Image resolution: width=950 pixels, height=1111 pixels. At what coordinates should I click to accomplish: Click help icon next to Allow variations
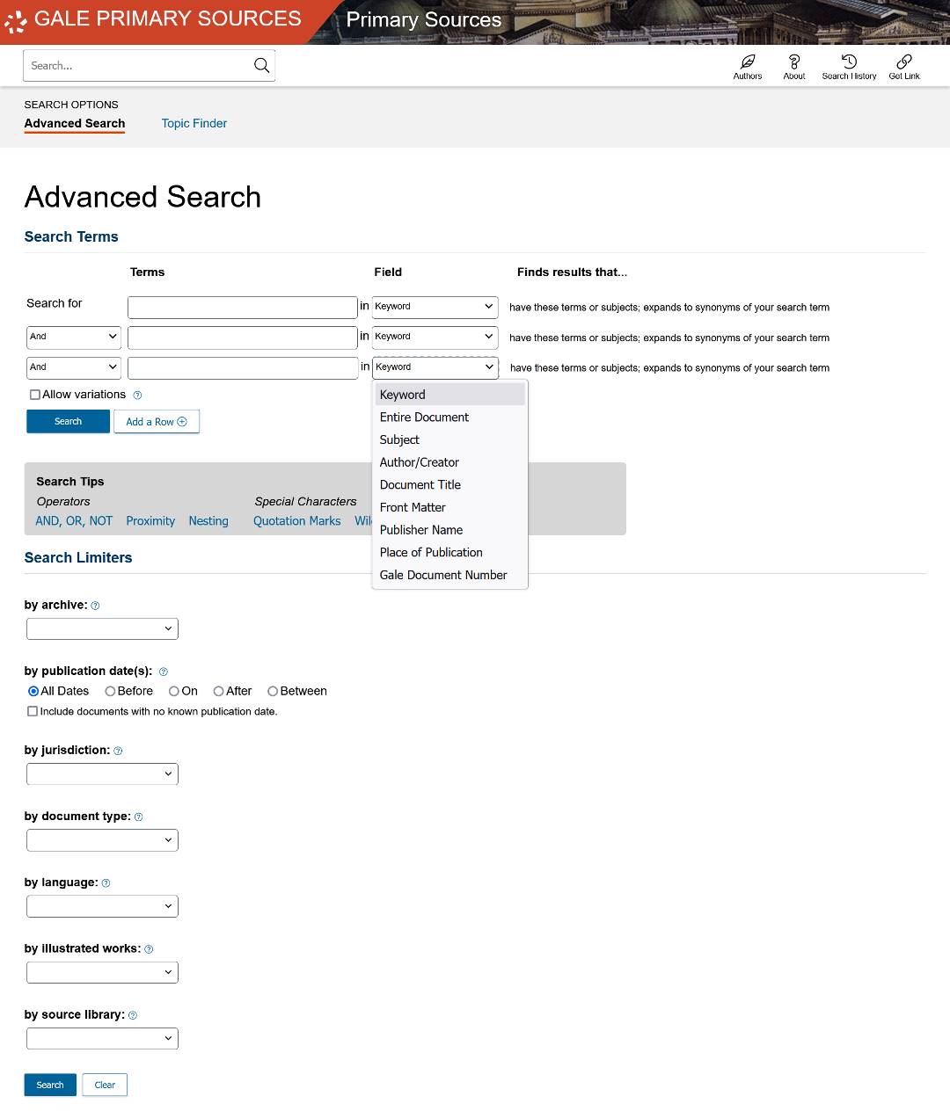137,396
